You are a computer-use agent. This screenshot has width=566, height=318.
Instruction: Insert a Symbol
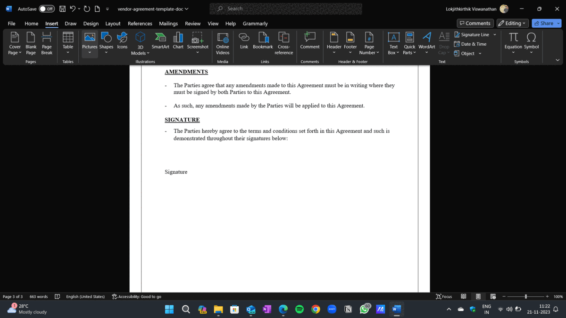point(532,43)
